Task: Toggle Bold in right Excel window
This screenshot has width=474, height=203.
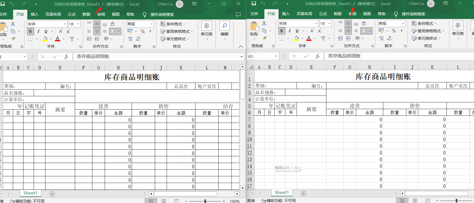Action: coord(282,31)
